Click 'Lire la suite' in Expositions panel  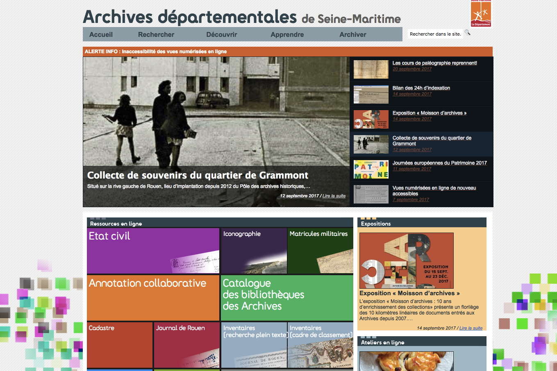[x=471, y=328]
